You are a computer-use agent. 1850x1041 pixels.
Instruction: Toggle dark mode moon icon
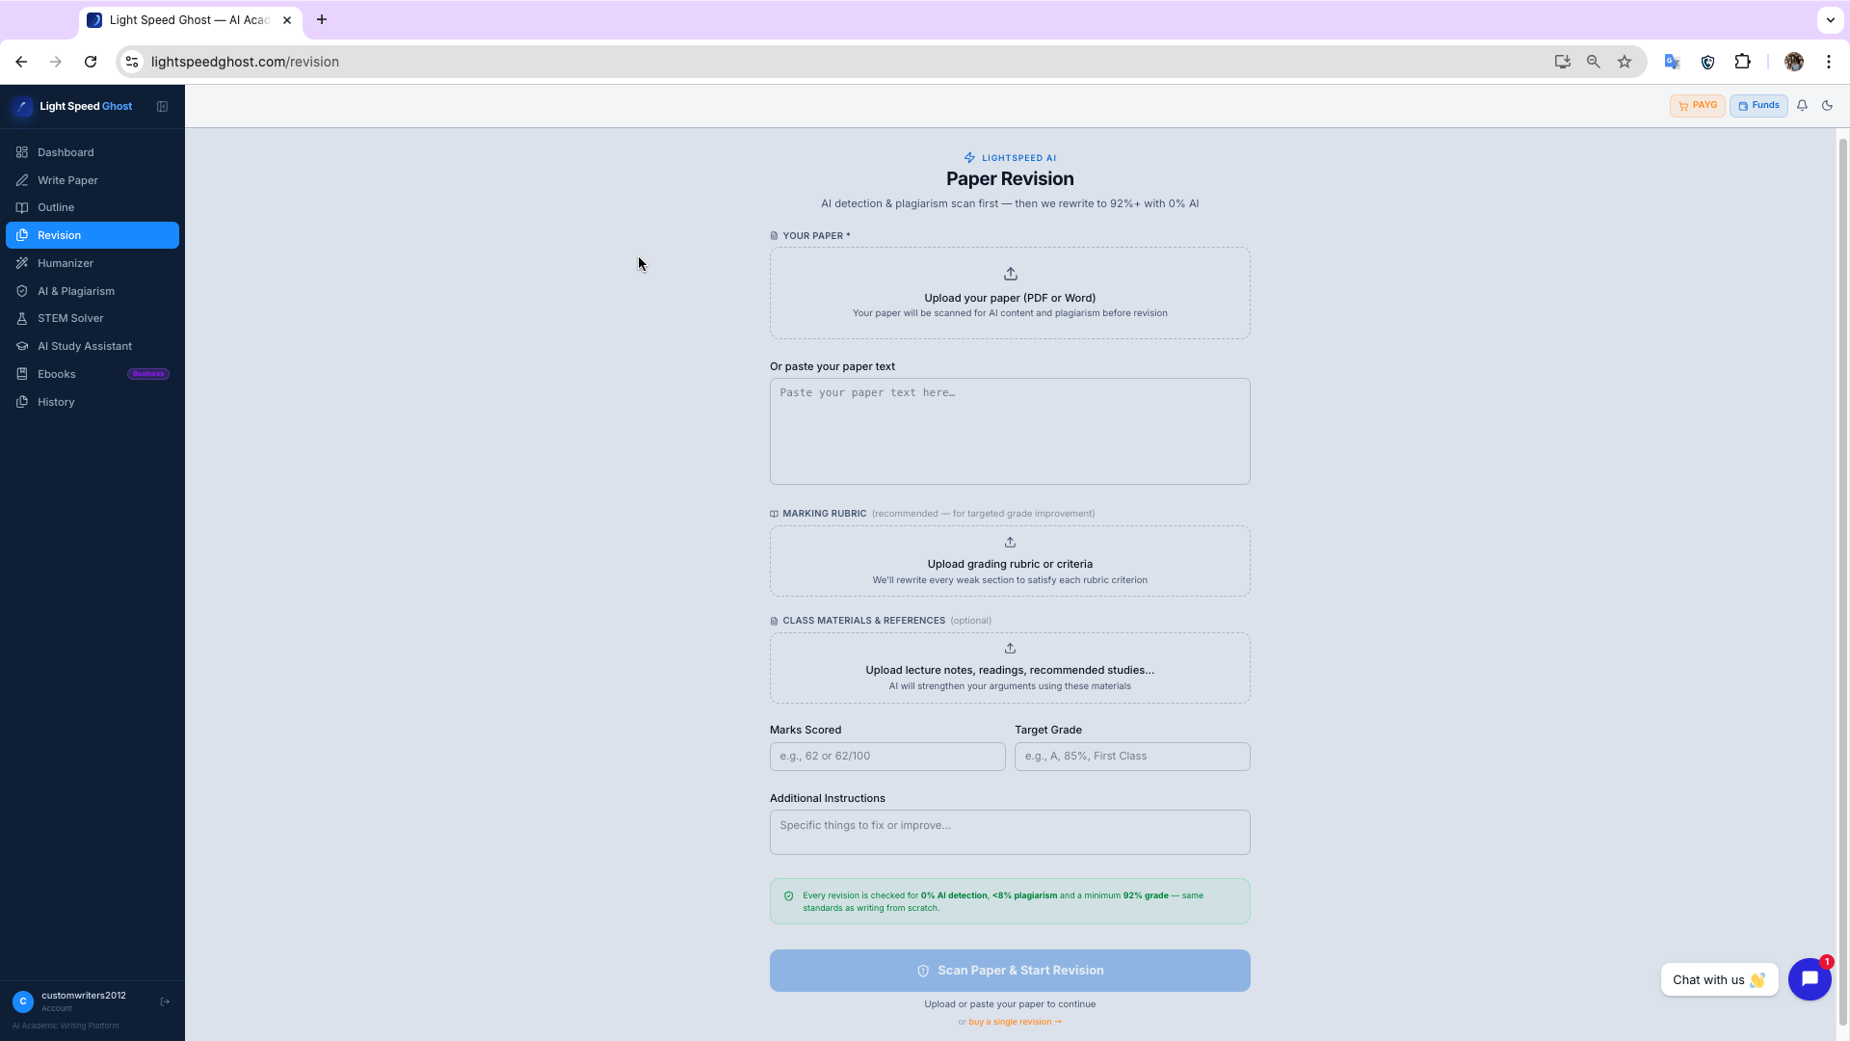point(1827,106)
